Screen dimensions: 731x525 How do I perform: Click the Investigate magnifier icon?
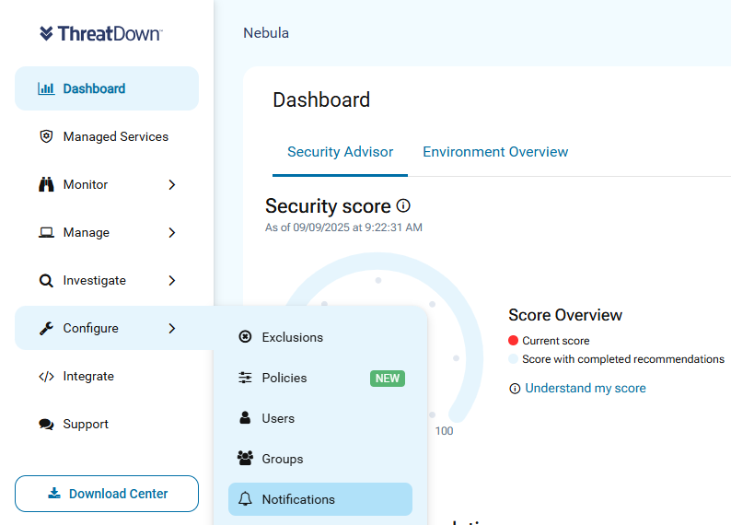(x=46, y=281)
